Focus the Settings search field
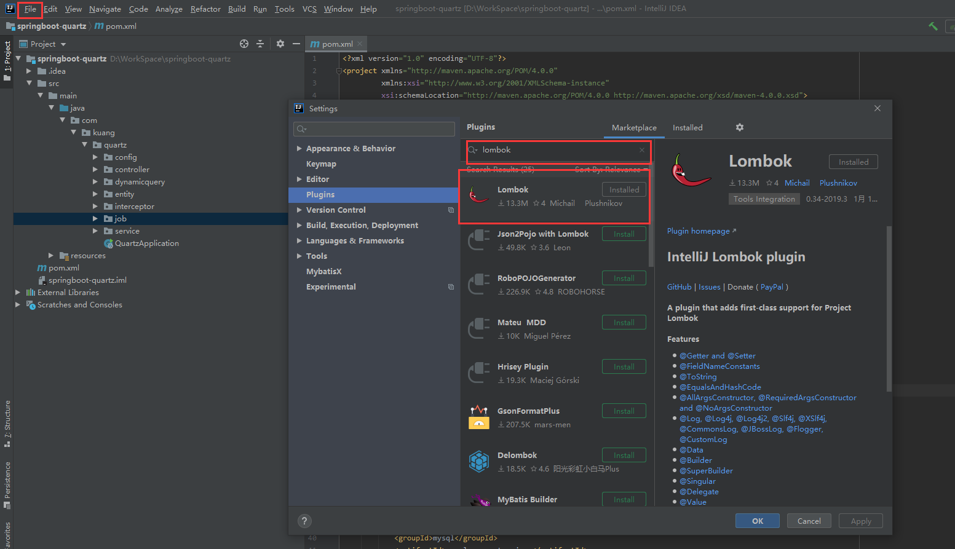The image size is (955, 549). point(374,128)
